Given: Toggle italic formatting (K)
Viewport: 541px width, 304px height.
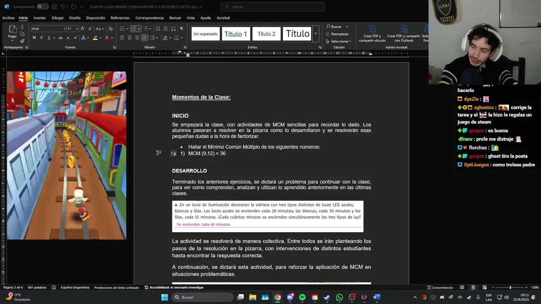Looking at the screenshot, I should point(41,38).
